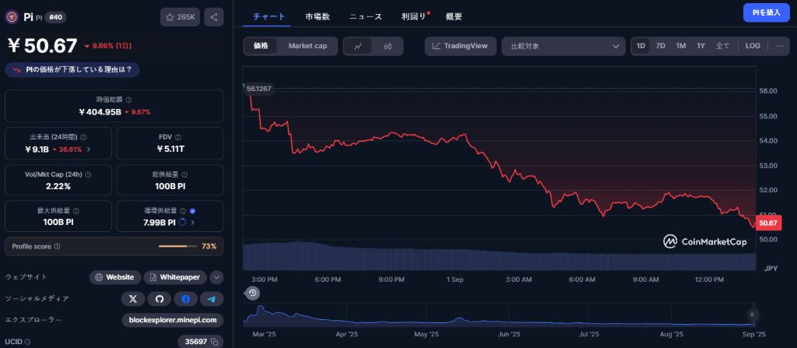
Task: Expand 循環供給量 details arrow
Action: point(192,223)
